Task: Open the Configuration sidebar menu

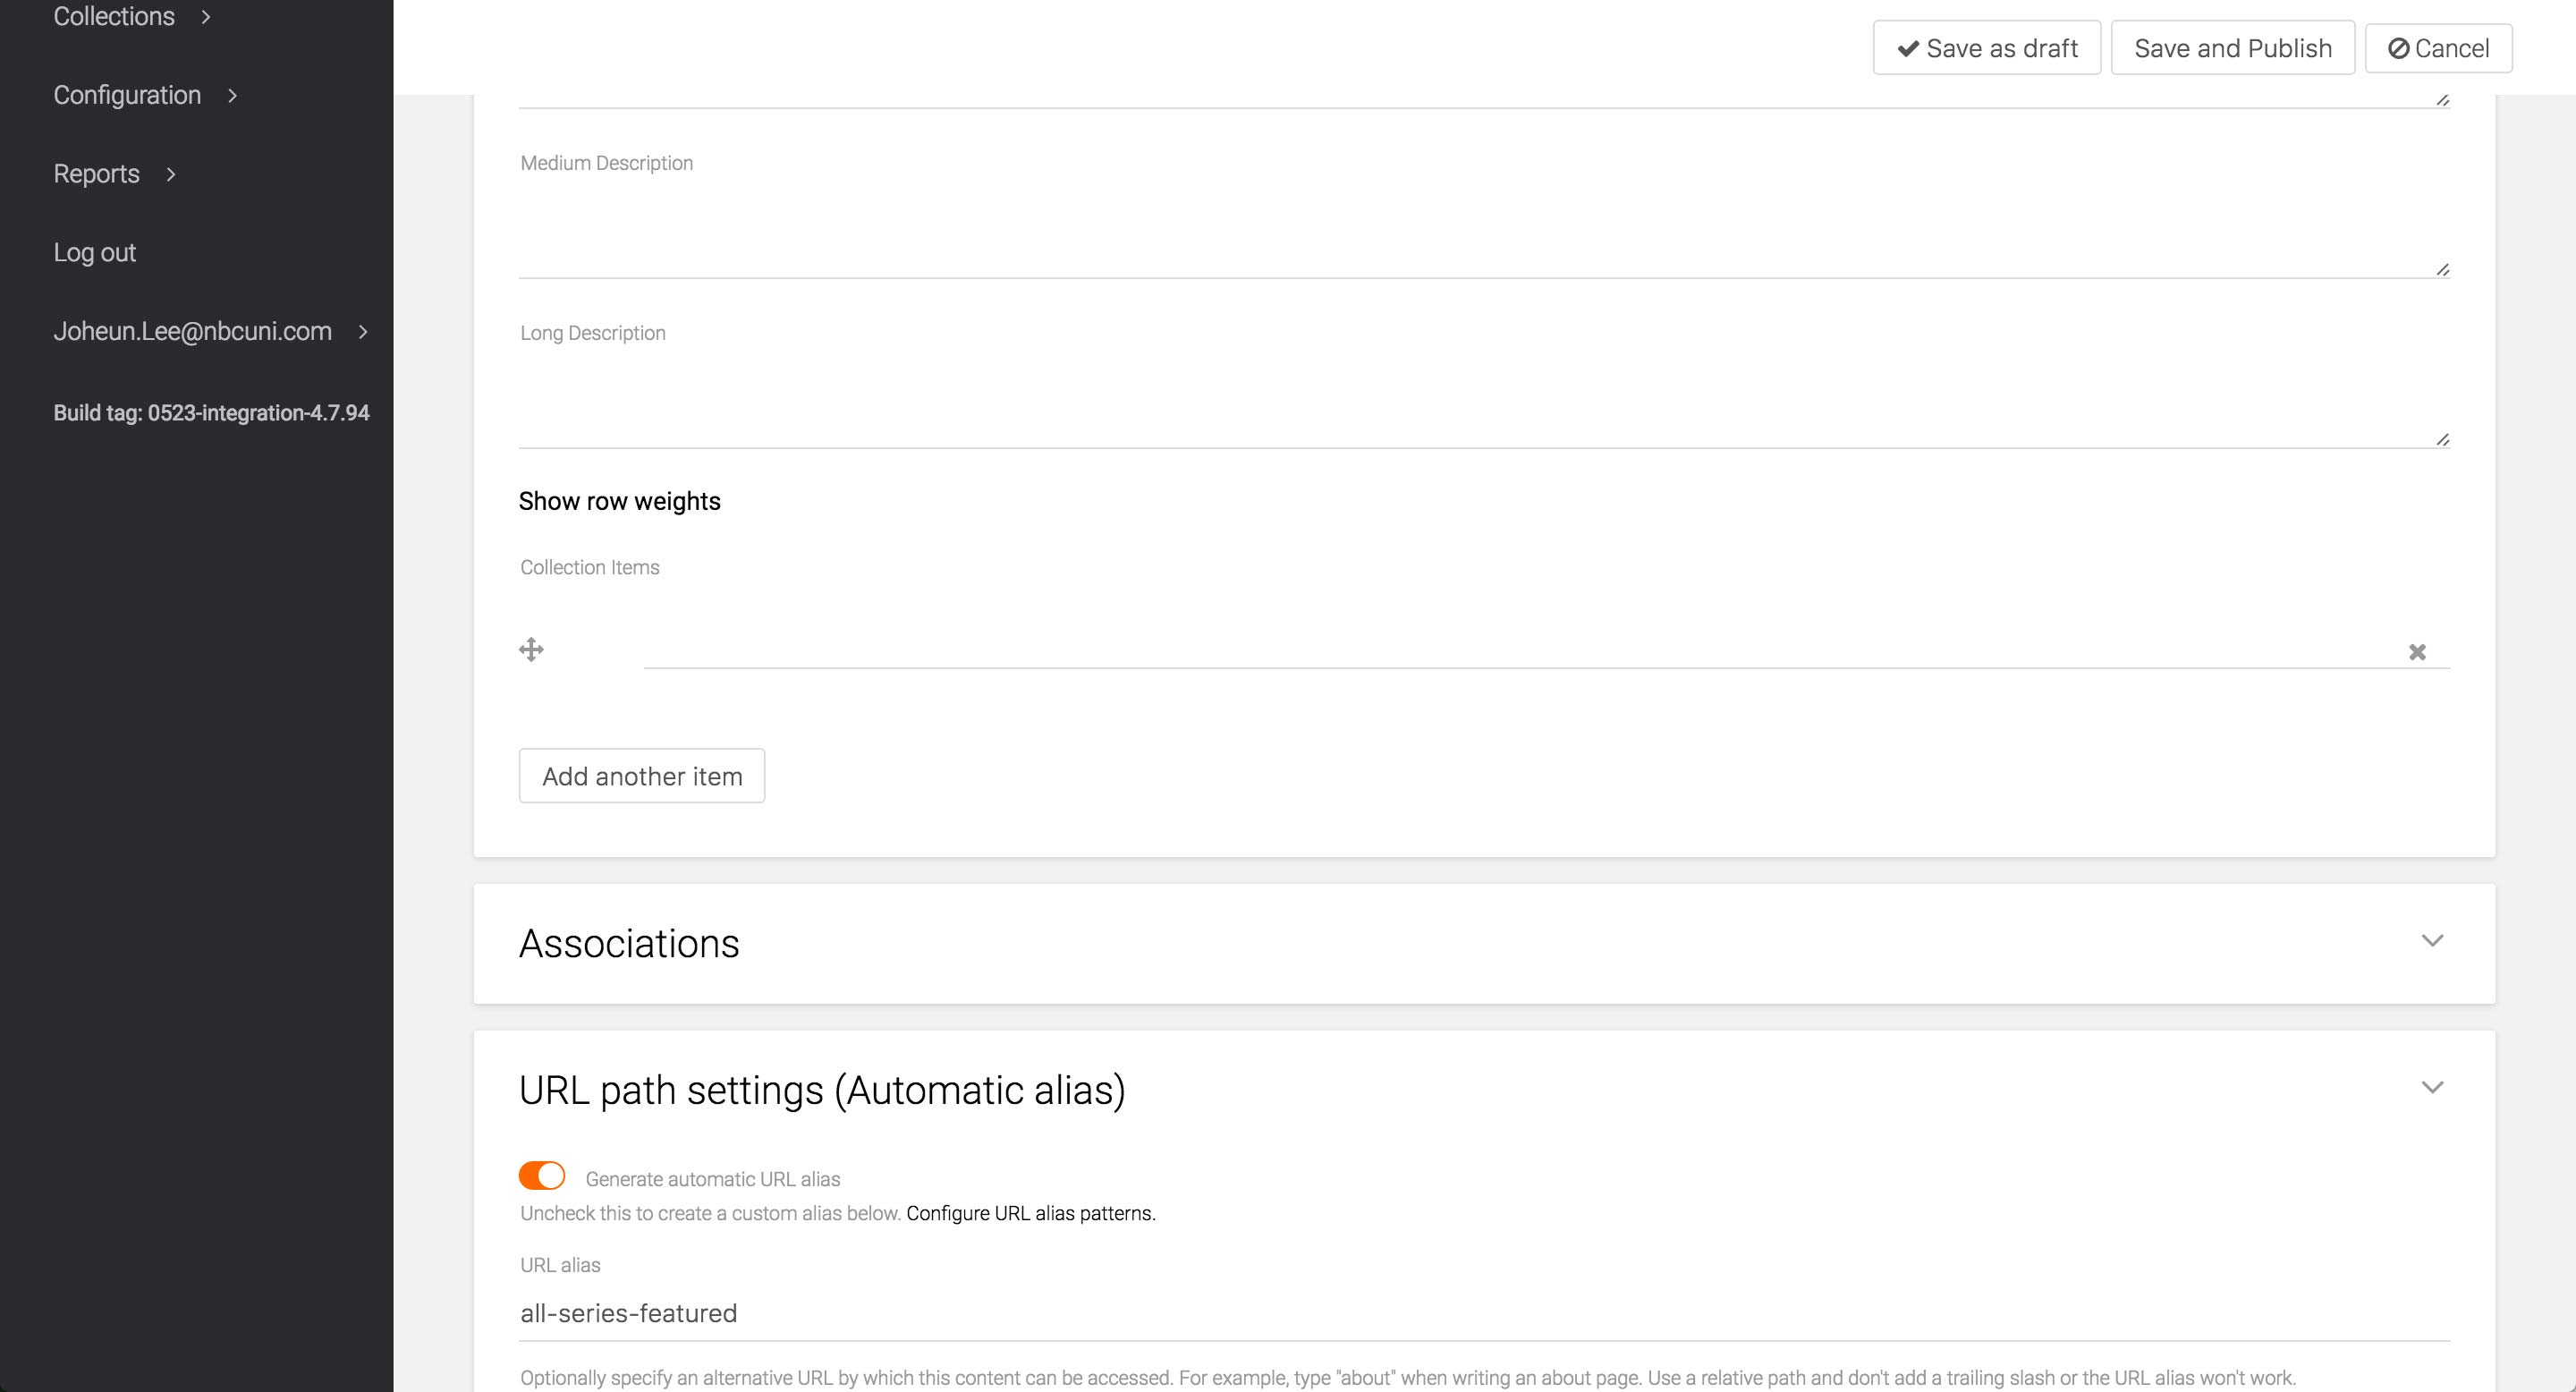Action: pos(127,95)
